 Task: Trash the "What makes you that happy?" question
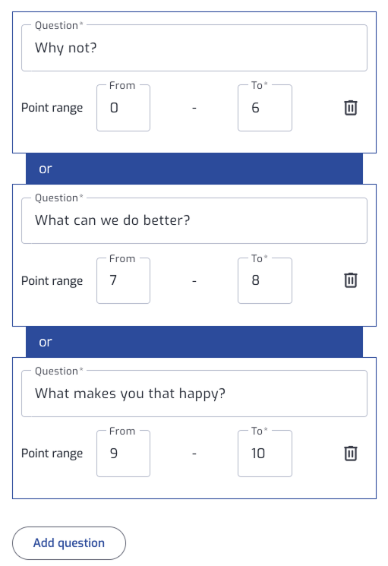(351, 454)
